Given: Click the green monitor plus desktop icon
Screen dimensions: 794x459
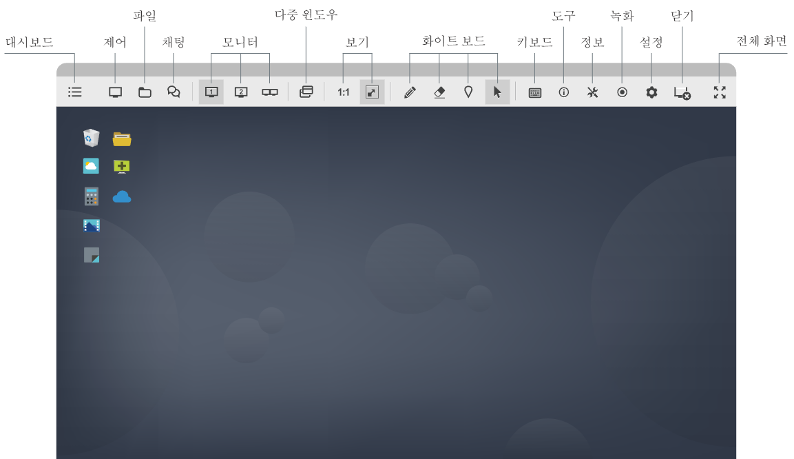Looking at the screenshot, I should pyautogui.click(x=121, y=167).
